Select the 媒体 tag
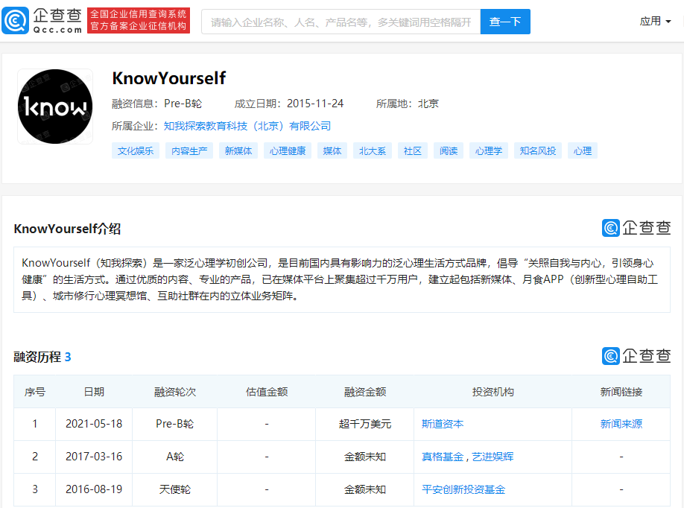 [x=332, y=151]
